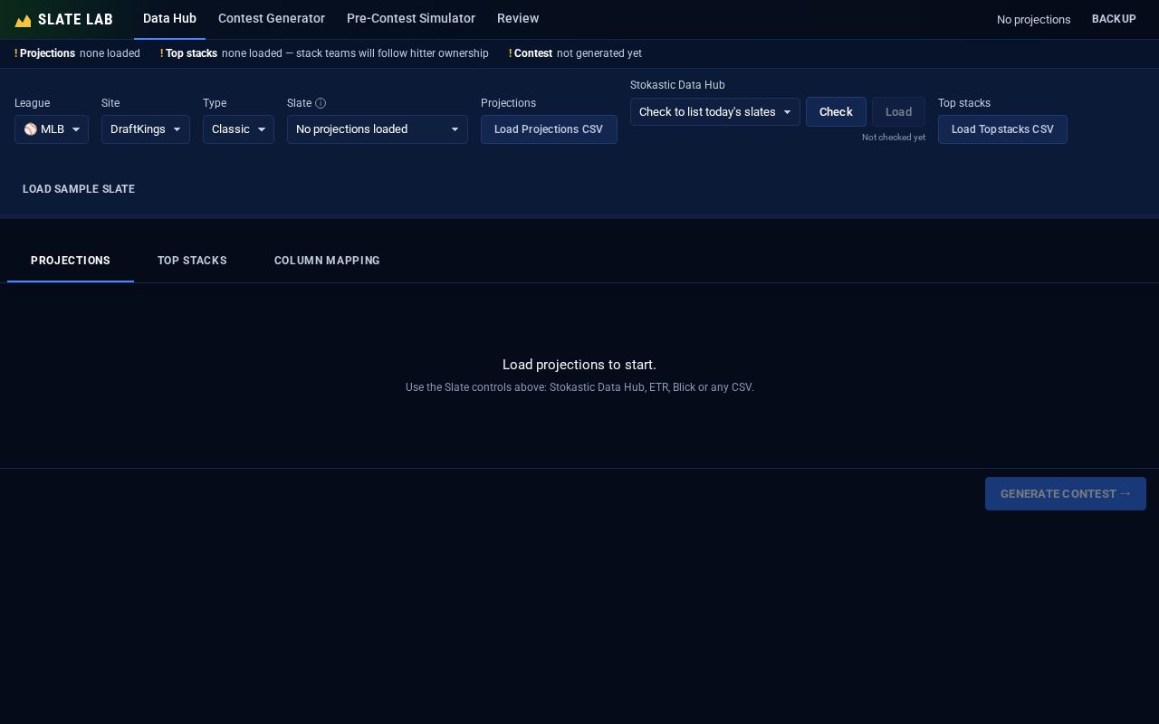The height and width of the screenshot is (724, 1159).
Task: Click the Slate Lab crown logo icon
Action: pyautogui.click(x=23, y=20)
